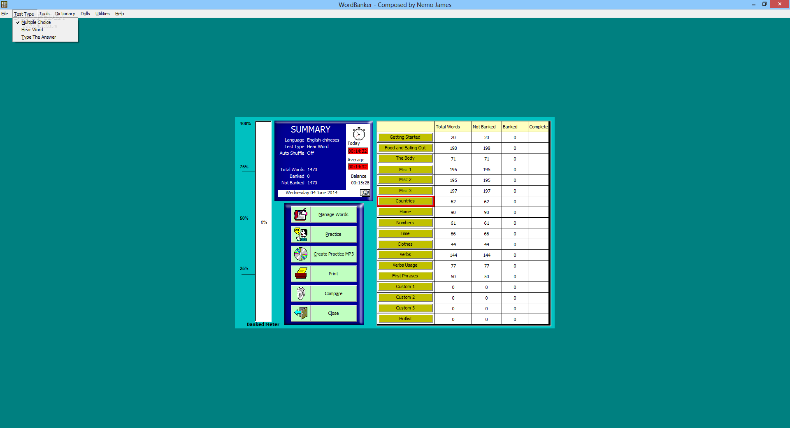Click the Manage Words button
The image size is (790, 428).
[333, 214]
